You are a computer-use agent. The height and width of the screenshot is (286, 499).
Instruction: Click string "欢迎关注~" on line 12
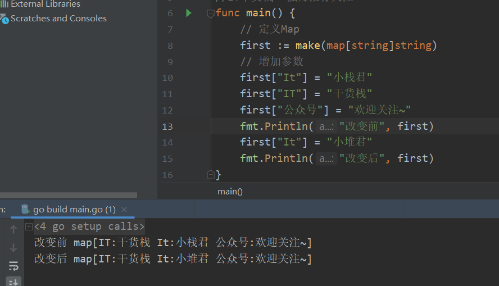tap(379, 110)
